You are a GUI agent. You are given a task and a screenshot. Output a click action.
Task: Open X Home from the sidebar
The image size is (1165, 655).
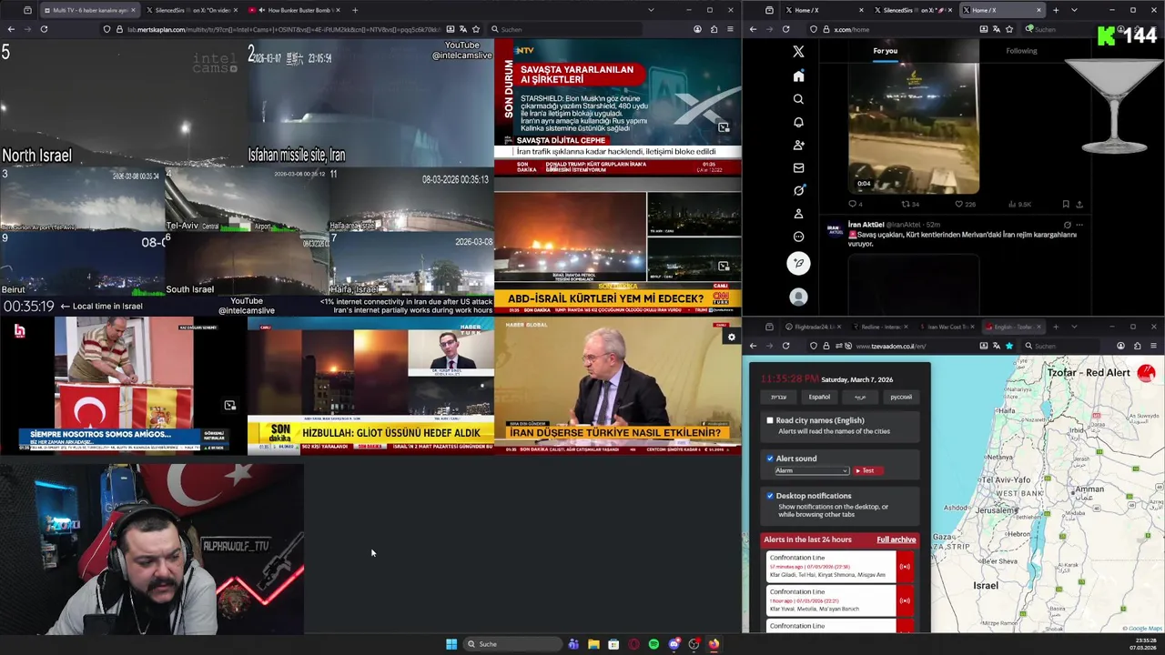pyautogui.click(x=798, y=76)
